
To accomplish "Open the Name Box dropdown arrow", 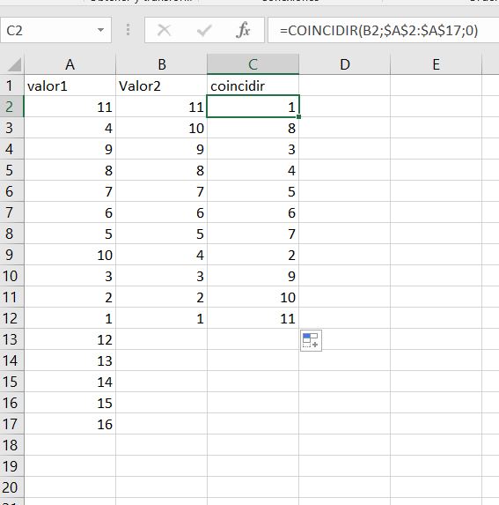I will click(x=100, y=30).
